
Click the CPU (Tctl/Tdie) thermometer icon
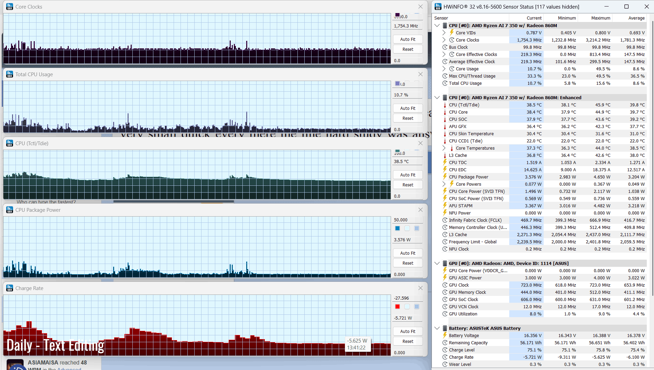(x=445, y=105)
